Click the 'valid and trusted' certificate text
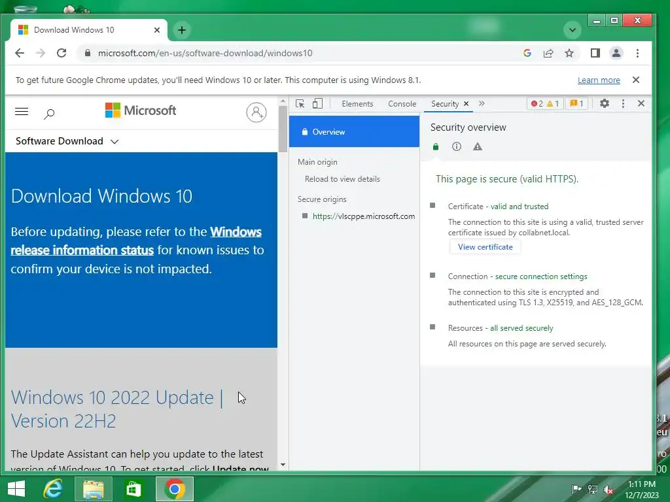 click(x=519, y=206)
